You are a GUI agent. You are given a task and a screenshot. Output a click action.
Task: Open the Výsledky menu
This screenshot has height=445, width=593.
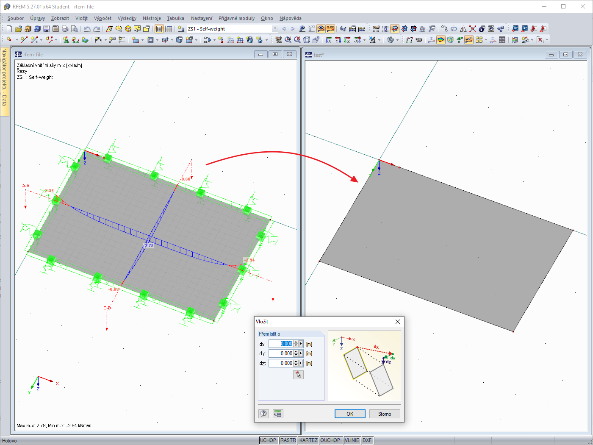127,18
